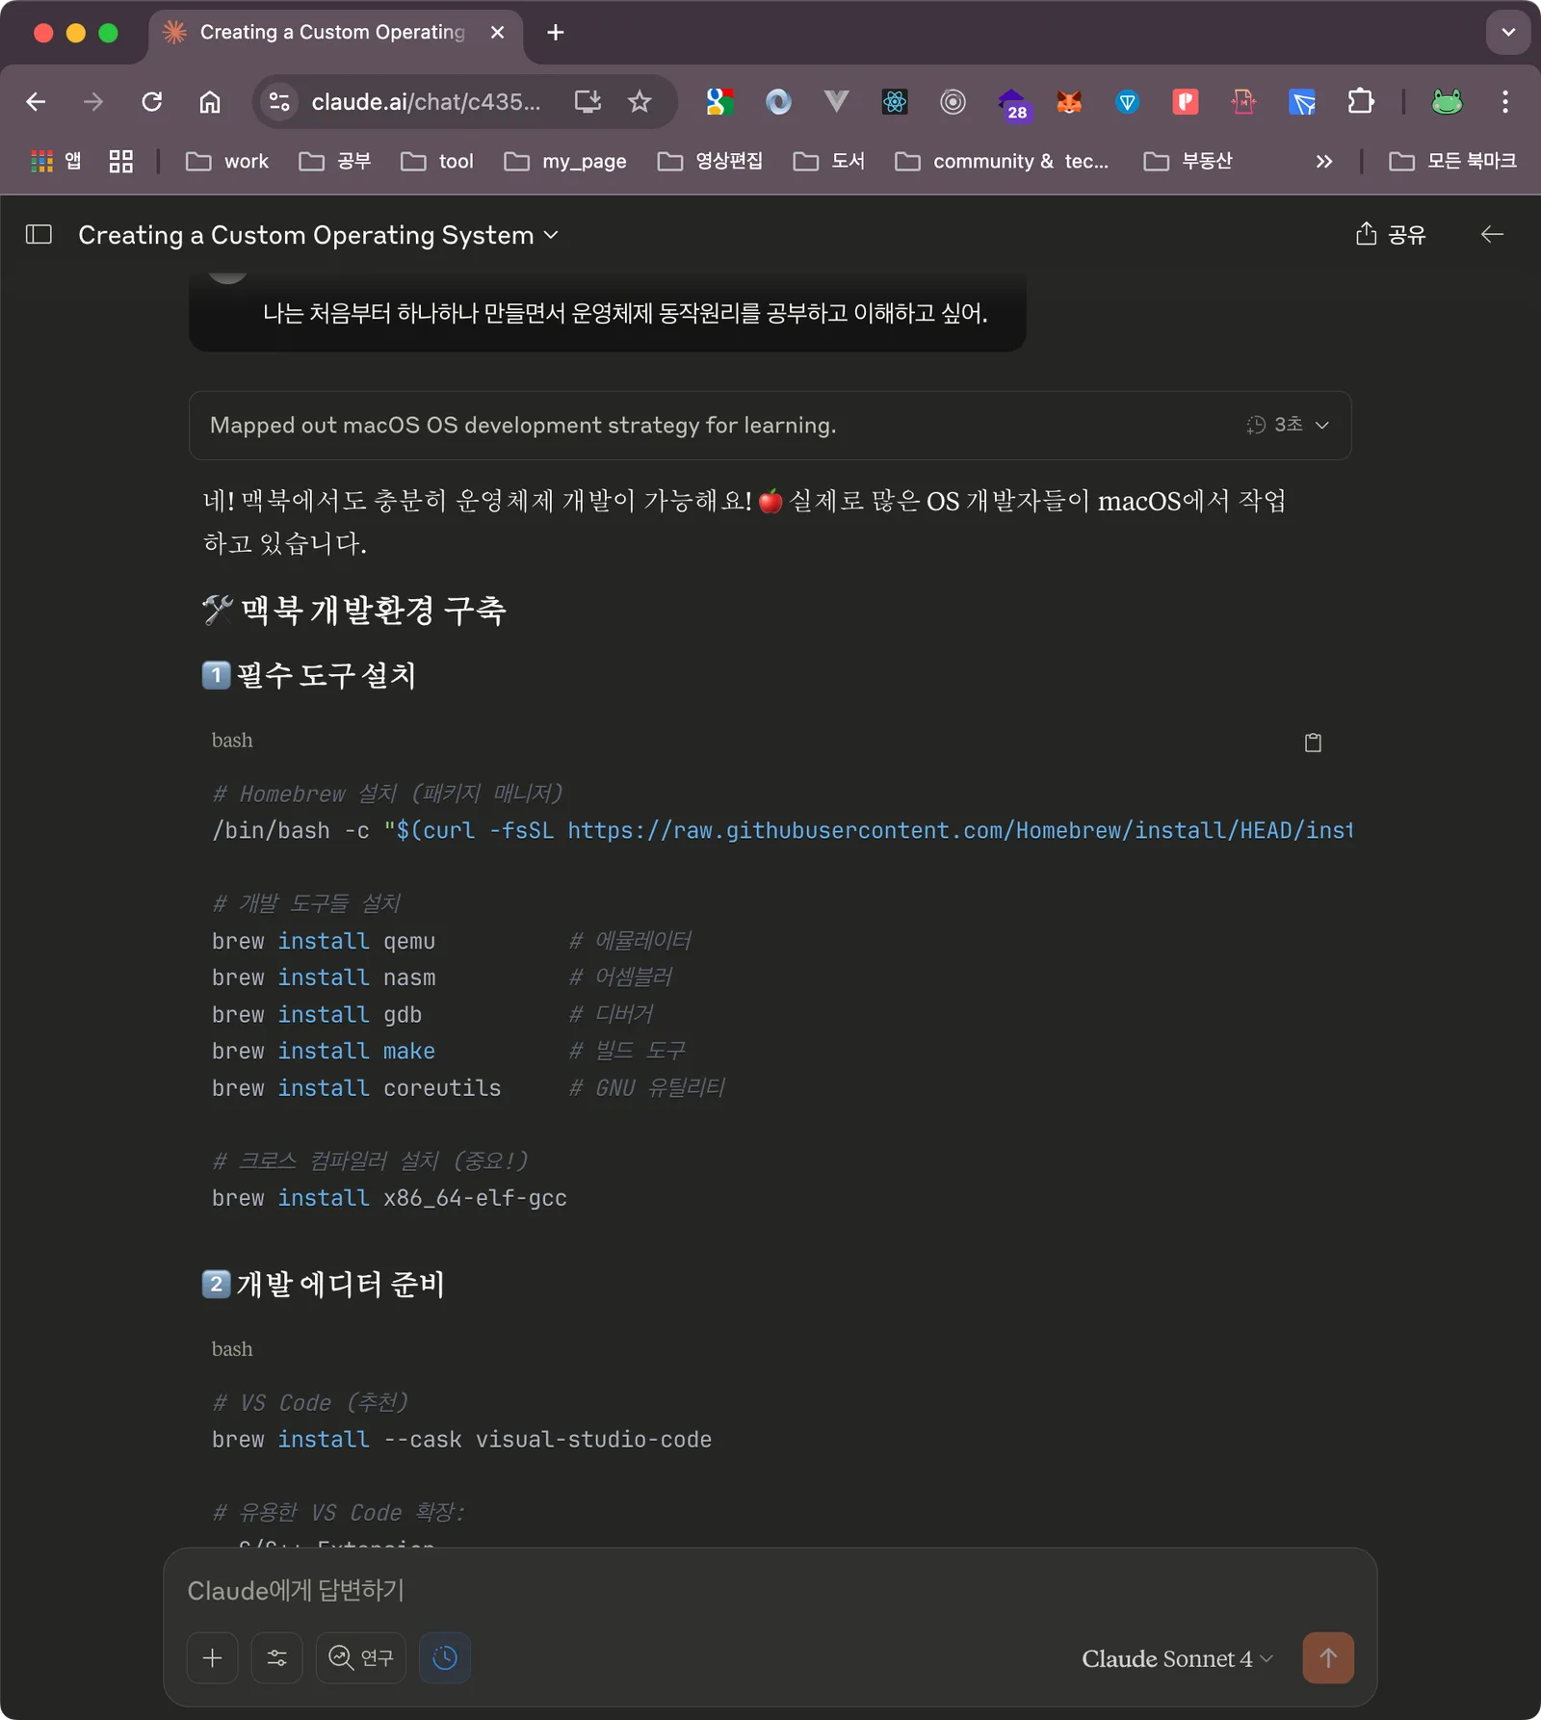This screenshot has height=1720, width=1541.
Task: Open the 부동산 bookmark folder
Action: coord(1188,161)
